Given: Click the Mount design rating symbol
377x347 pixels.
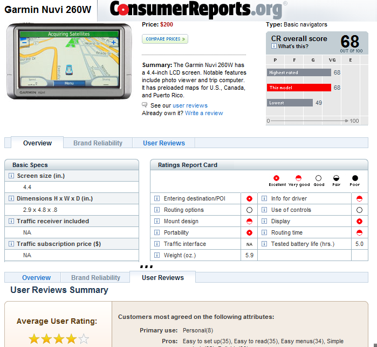Looking at the screenshot, I should (x=249, y=221).
